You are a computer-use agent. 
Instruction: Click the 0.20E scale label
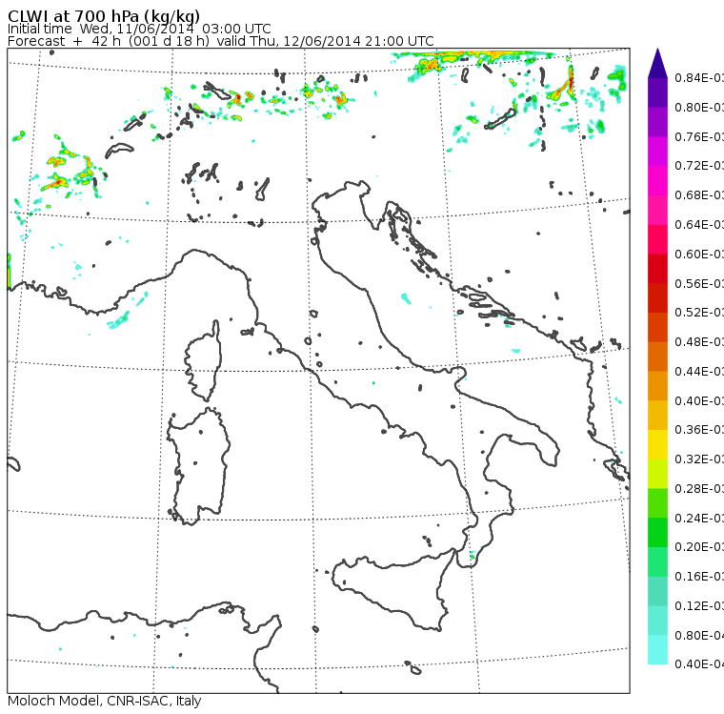tap(699, 547)
